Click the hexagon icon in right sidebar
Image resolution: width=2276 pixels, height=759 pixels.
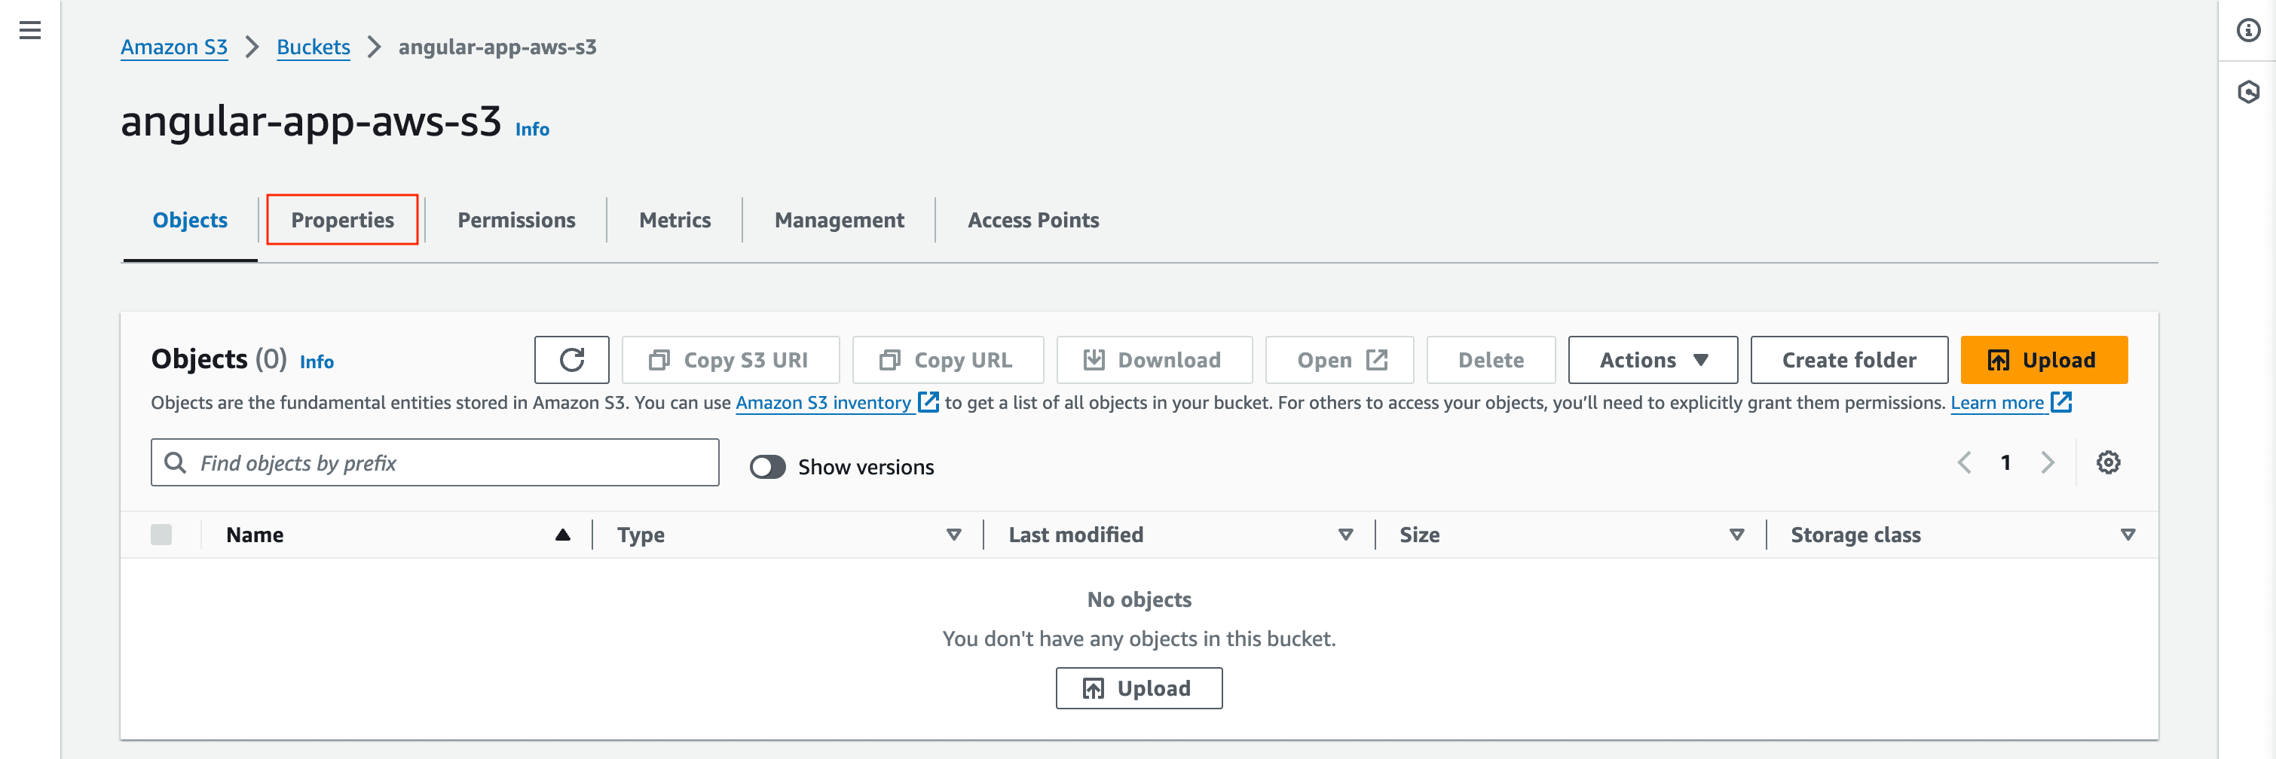pyautogui.click(x=2247, y=92)
